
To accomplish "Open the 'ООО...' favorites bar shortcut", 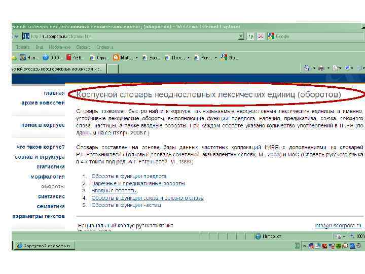I will [x=53, y=57].
